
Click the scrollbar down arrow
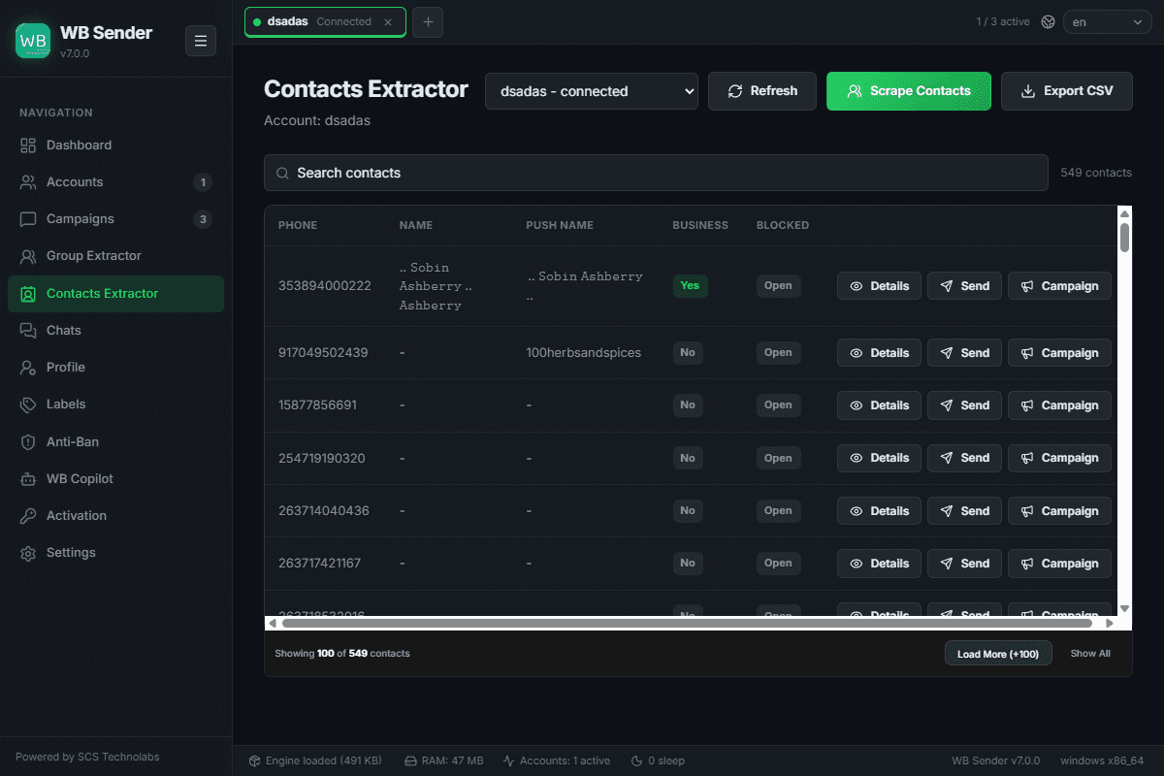pyautogui.click(x=1124, y=608)
